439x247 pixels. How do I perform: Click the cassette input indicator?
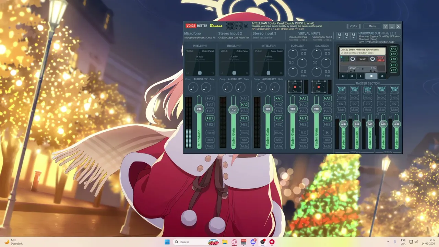(x=381, y=59)
